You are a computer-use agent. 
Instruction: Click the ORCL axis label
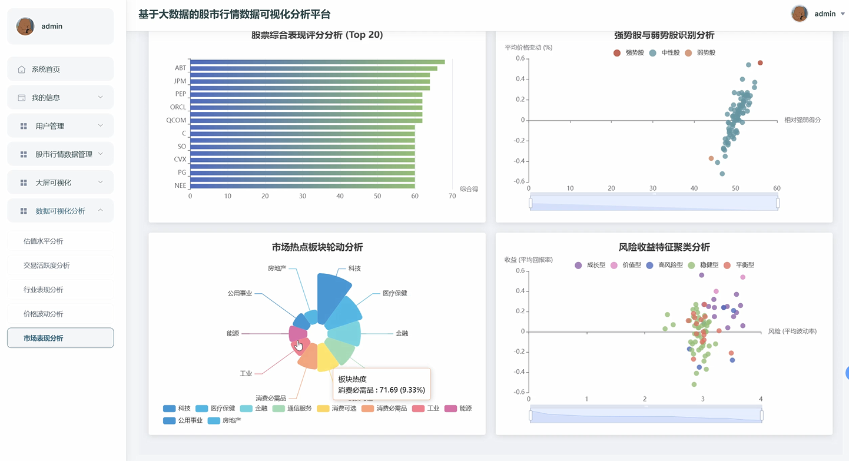178,107
